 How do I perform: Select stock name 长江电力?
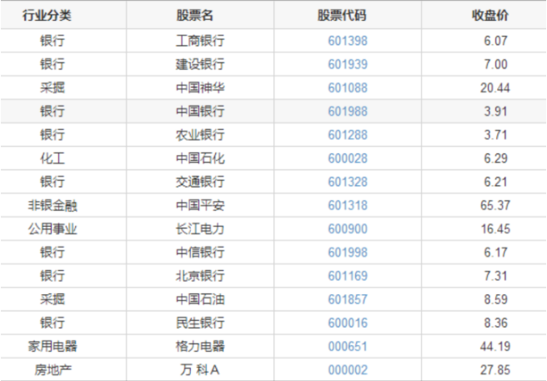point(200,229)
